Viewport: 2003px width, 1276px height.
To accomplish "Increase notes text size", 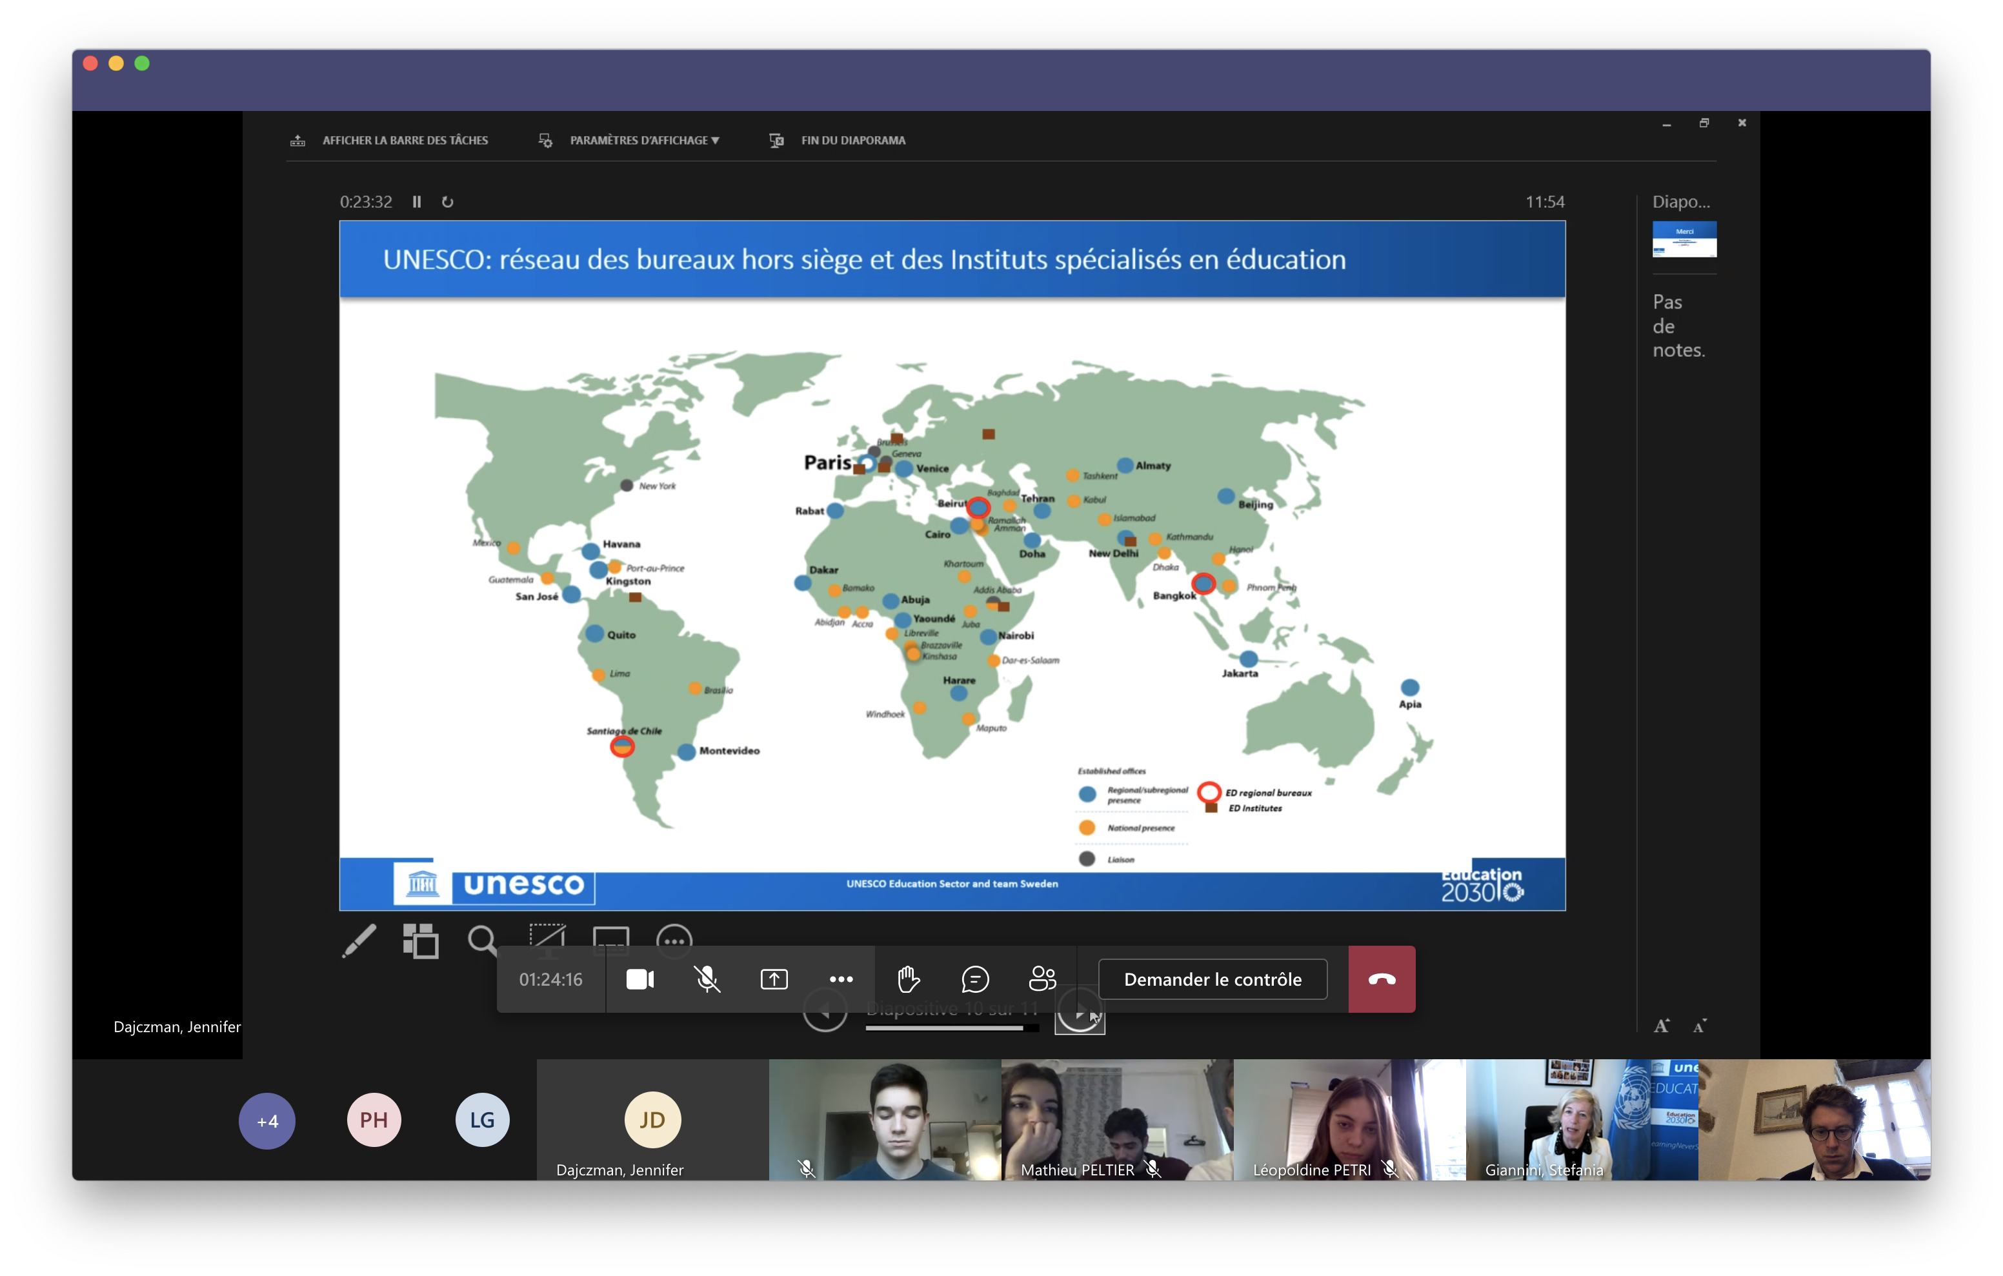I will click(1661, 1026).
